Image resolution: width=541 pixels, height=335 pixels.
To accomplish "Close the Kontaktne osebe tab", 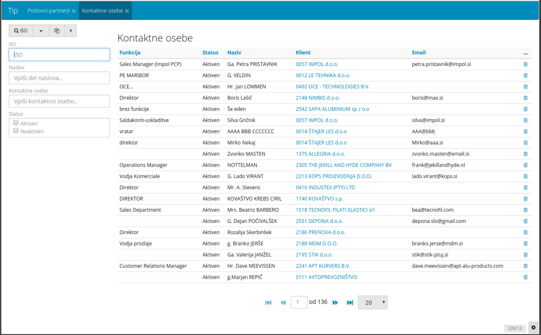I will 127,11.
